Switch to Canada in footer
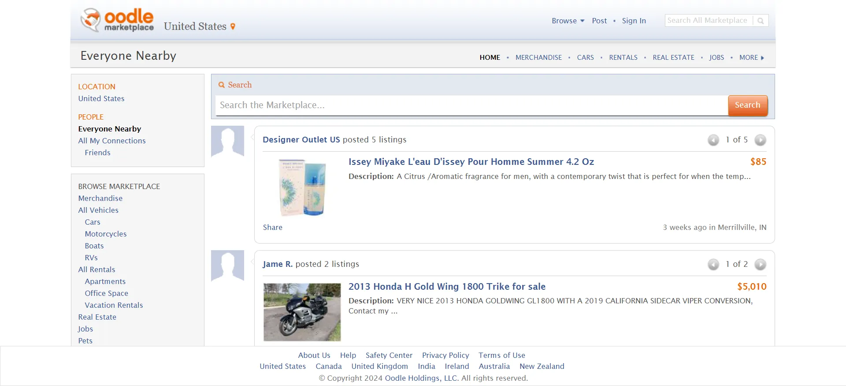Viewport: 846px width, 386px height. point(329,367)
